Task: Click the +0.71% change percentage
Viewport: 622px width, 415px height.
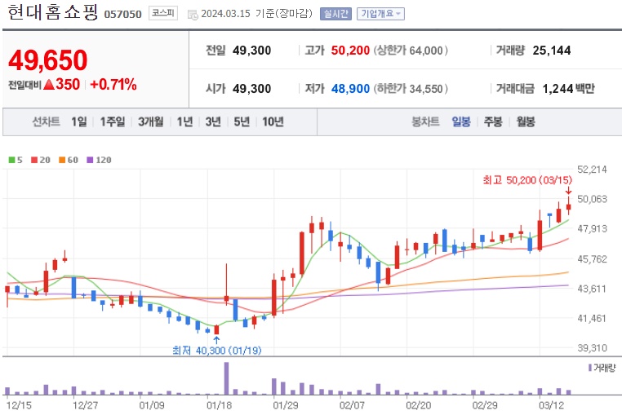Action: click(113, 85)
